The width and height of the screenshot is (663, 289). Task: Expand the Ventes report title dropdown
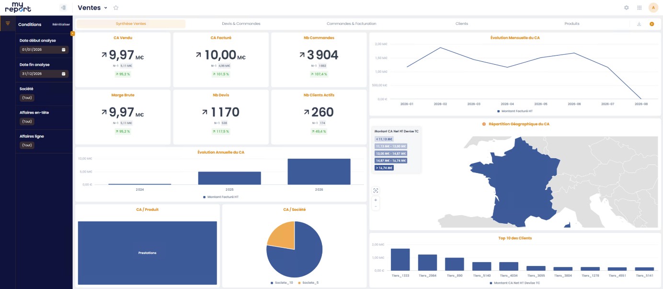105,8
